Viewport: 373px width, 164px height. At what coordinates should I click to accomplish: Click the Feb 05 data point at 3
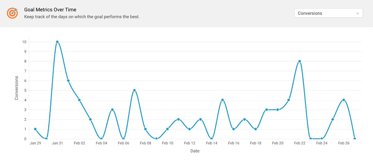click(112, 110)
